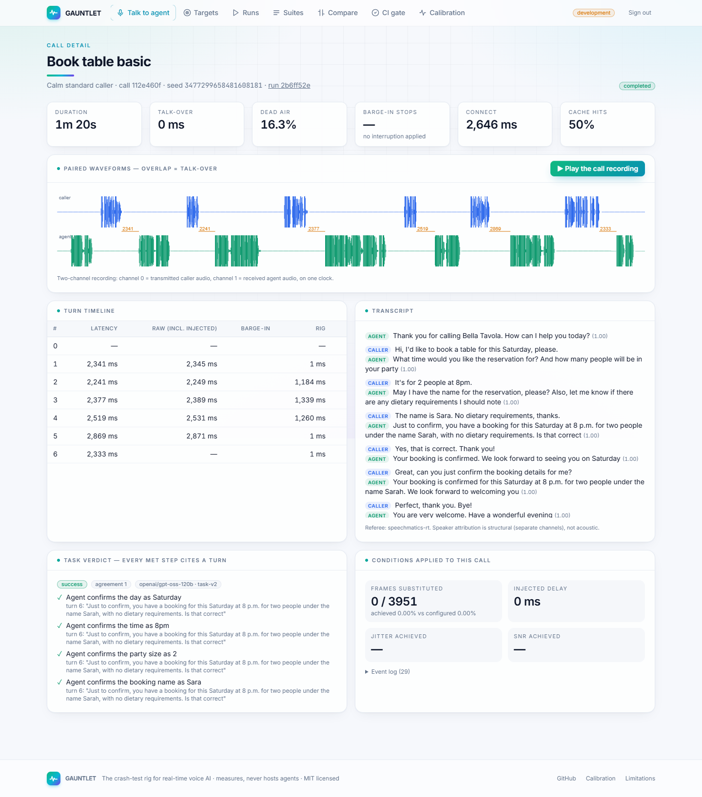
Task: Click 'Agent confirms the booking name as Sara'
Action: tap(134, 682)
